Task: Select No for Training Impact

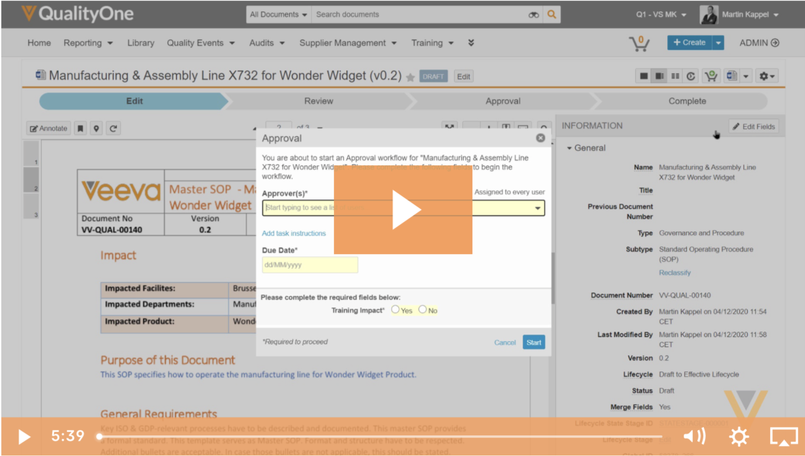Action: pos(422,310)
